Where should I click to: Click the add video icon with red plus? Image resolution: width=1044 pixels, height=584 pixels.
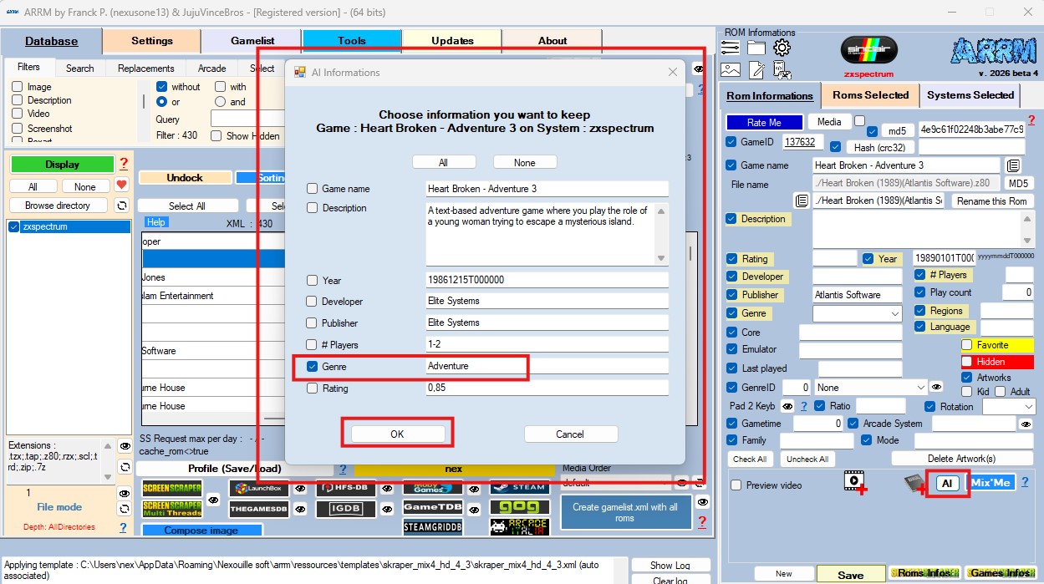853,483
